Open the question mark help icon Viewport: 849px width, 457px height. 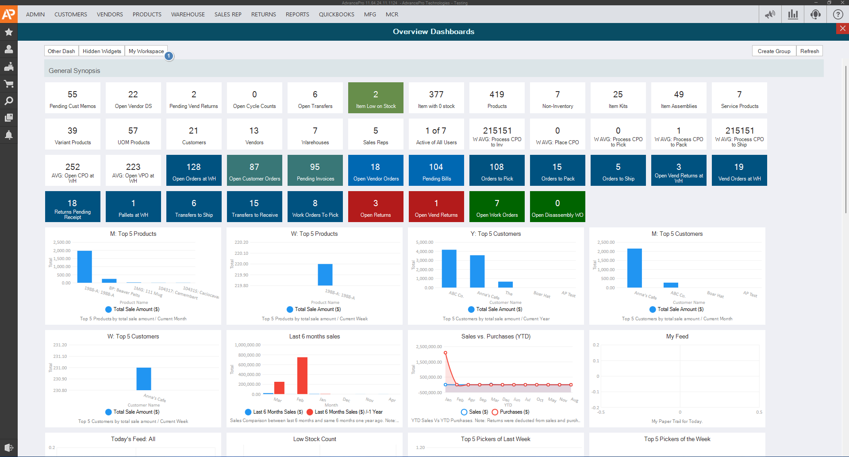838,14
